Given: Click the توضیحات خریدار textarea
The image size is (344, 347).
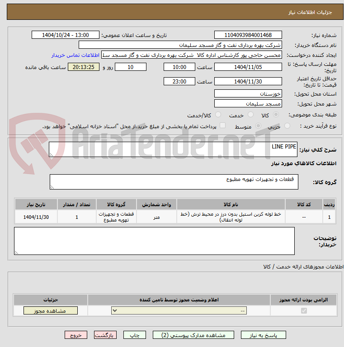Looking at the screenshot, I should (154, 241).
